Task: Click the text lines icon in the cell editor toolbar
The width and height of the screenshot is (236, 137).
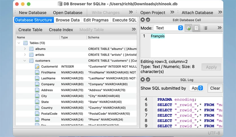Action: (x=205, y=28)
